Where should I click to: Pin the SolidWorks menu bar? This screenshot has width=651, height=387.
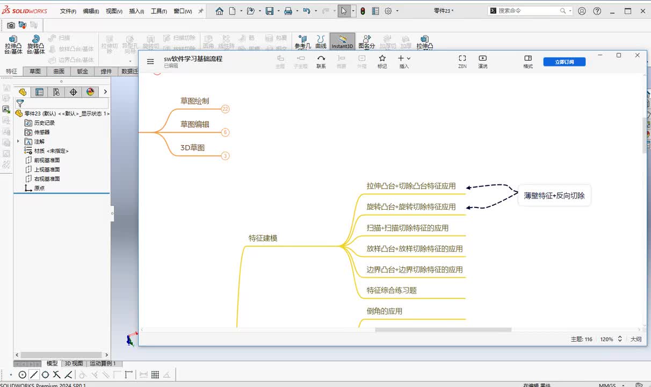[201, 11]
